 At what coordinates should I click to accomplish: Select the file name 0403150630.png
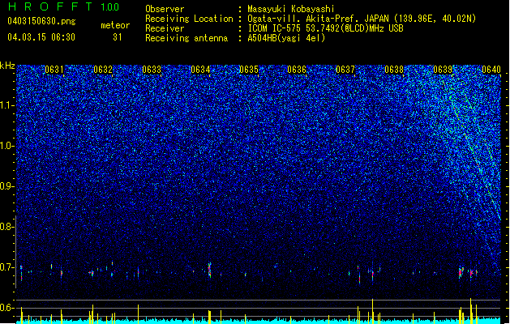click(41, 21)
